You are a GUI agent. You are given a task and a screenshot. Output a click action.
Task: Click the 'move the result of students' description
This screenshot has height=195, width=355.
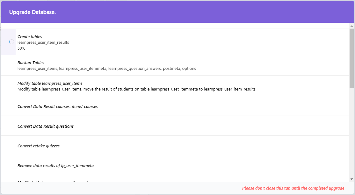[136, 89]
